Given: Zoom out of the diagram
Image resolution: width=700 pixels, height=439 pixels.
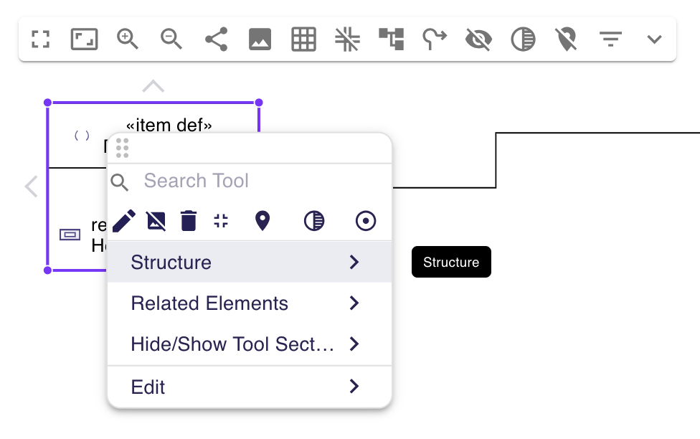Looking at the screenshot, I should (171, 39).
